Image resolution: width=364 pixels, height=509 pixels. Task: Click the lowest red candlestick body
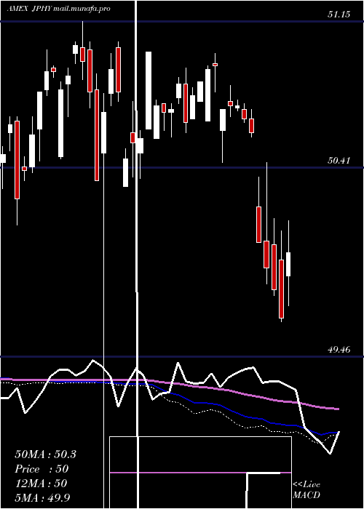click(281, 289)
